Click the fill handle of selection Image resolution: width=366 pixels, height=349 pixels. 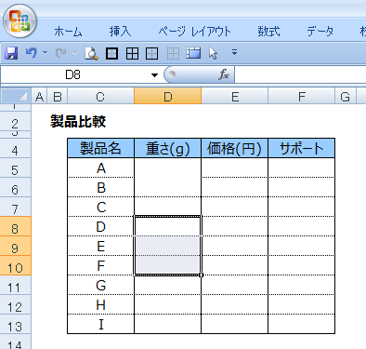[x=202, y=275]
